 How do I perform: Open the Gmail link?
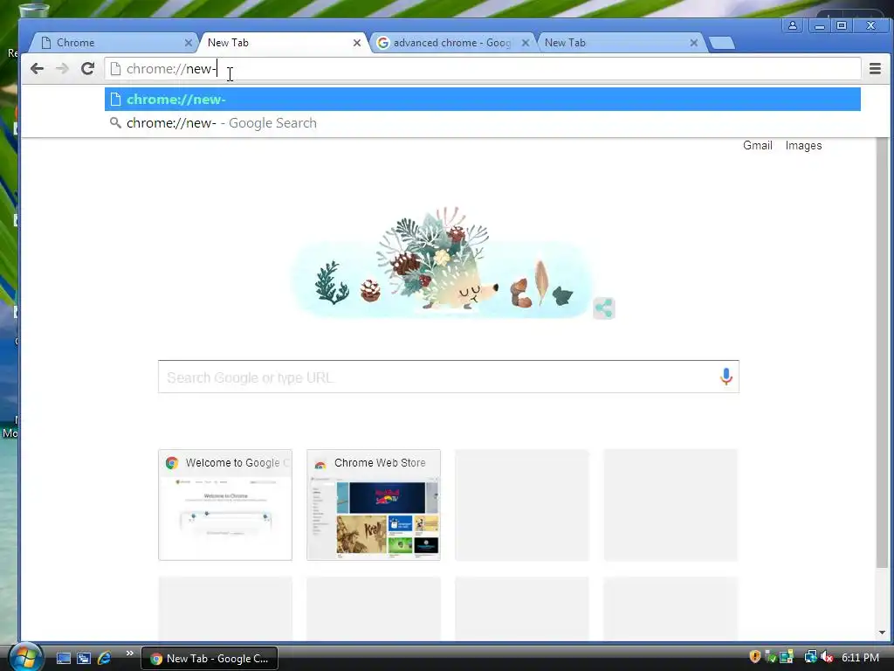(757, 146)
